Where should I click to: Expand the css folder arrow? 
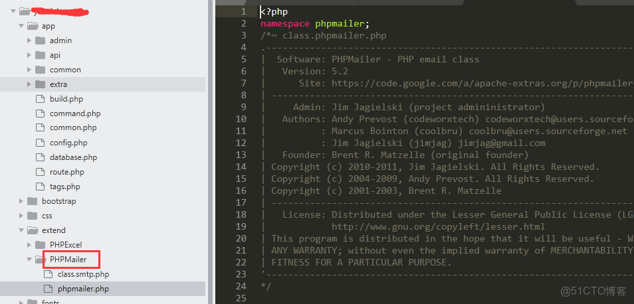[x=21, y=216]
